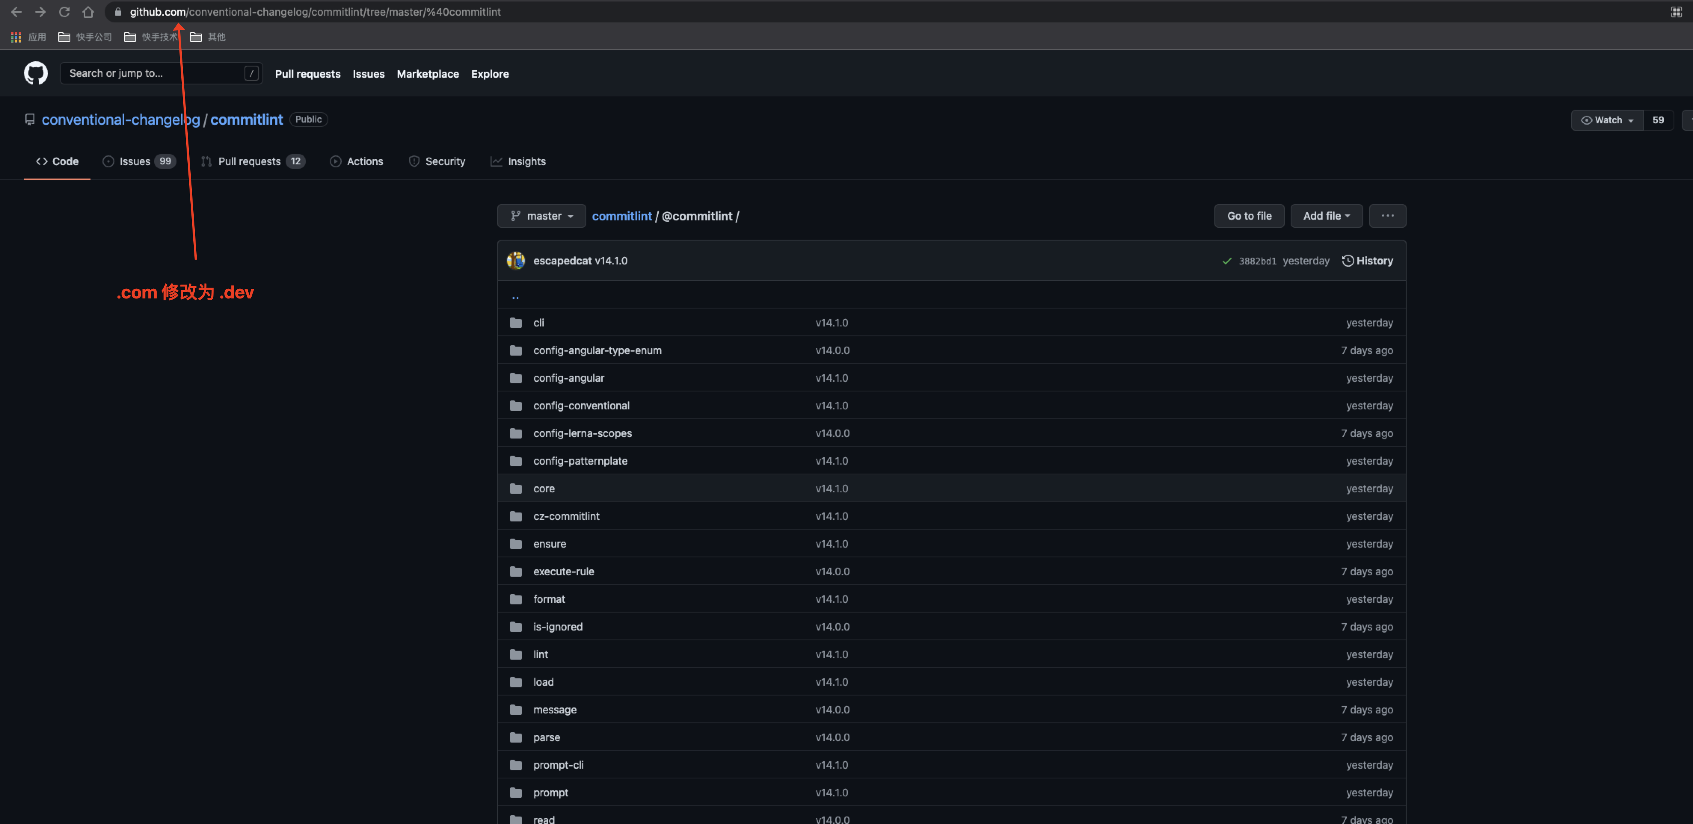Open the Watch dropdown menu
1693x824 pixels.
[1607, 120]
